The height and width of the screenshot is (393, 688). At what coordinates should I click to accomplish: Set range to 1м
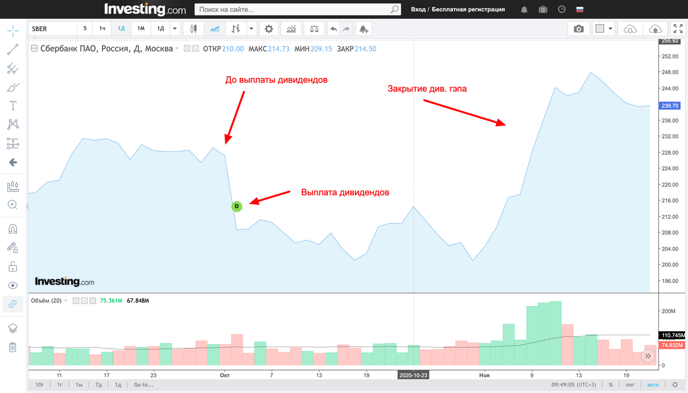79,384
